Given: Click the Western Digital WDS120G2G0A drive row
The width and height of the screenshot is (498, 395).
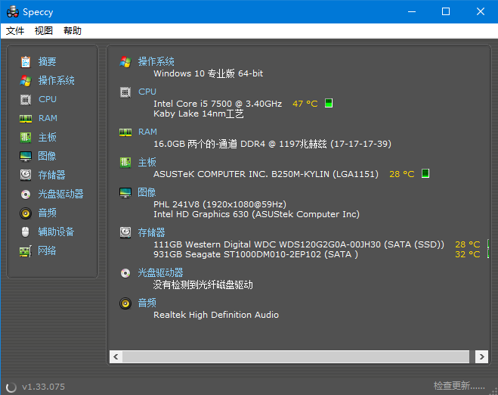Looking at the screenshot, I should coord(298,244).
